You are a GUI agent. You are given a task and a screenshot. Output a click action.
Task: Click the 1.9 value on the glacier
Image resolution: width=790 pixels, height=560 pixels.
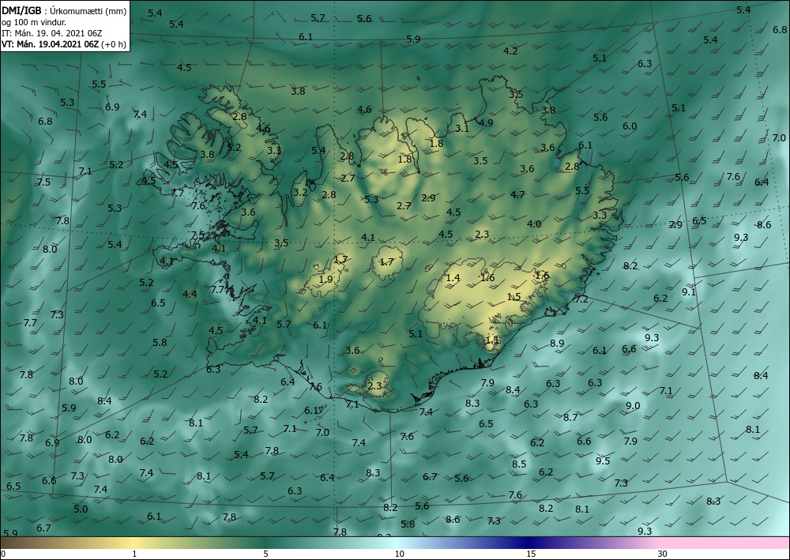[x=326, y=279]
